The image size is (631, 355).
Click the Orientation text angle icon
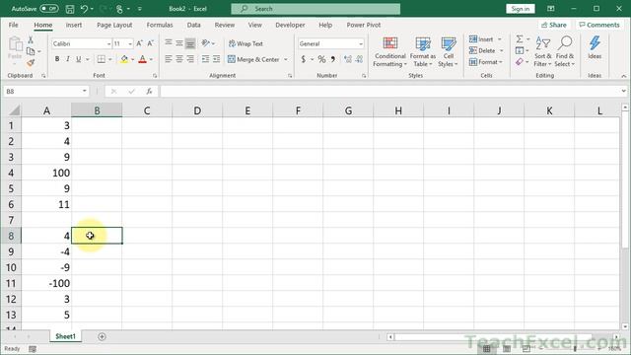click(x=206, y=43)
